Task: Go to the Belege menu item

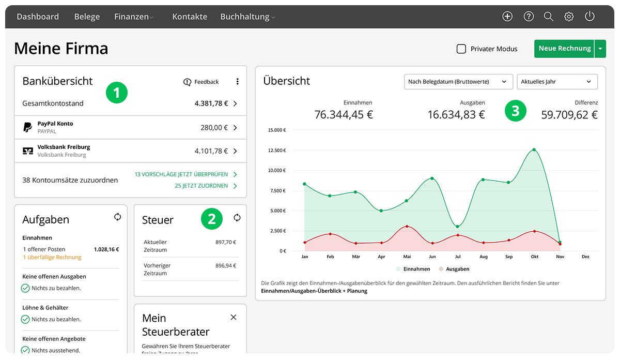Action: [87, 17]
